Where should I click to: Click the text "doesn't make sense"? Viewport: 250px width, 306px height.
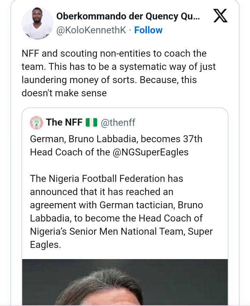(x=64, y=93)
